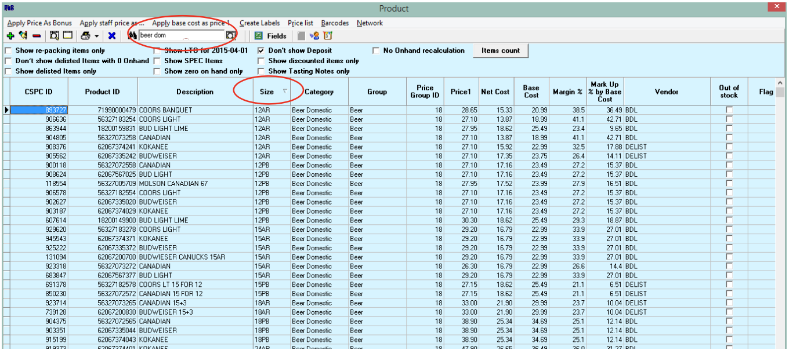Click the search go icon right of the field
The width and height of the screenshot is (789, 350).
point(231,36)
